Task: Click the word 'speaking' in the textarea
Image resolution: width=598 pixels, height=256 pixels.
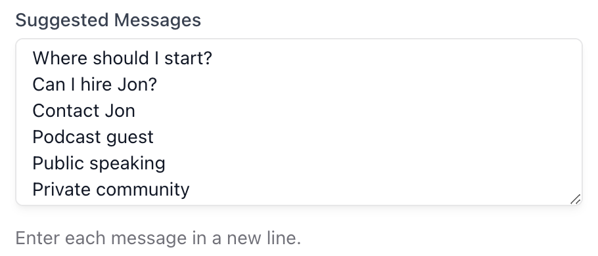Action: coord(127,164)
